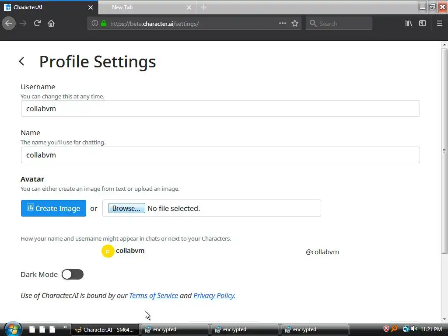Viewport: 448px width, 336px height.
Task: Go back with the browser back arrow
Action: coord(9,24)
